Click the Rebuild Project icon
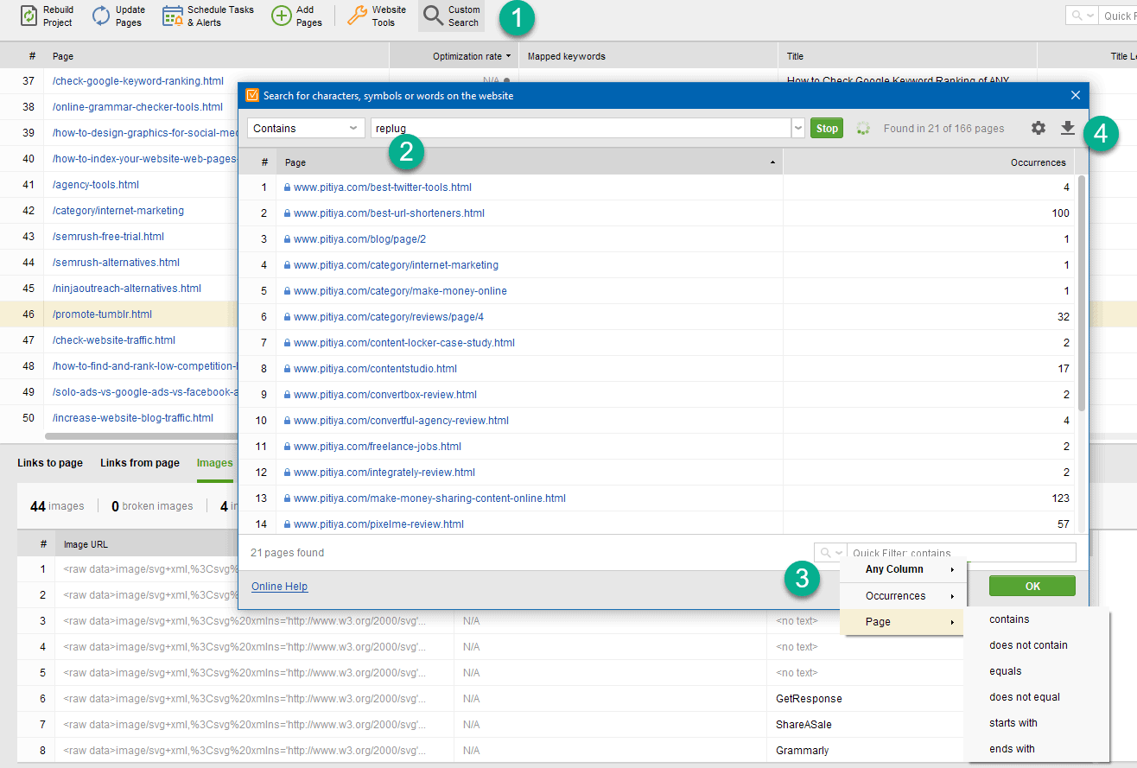Screen dimensions: 1137x768 click(x=29, y=16)
